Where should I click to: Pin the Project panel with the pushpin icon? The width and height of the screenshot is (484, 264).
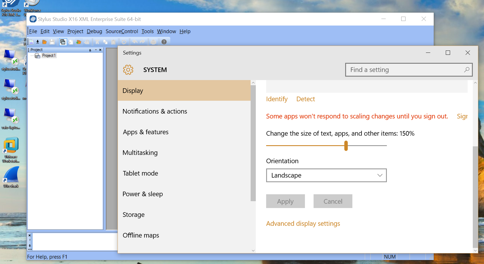pyautogui.click(x=90, y=50)
